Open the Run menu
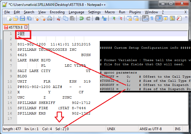Image resolution: width=191 pixels, height=134 pixels. pyautogui.click(x=122, y=12)
